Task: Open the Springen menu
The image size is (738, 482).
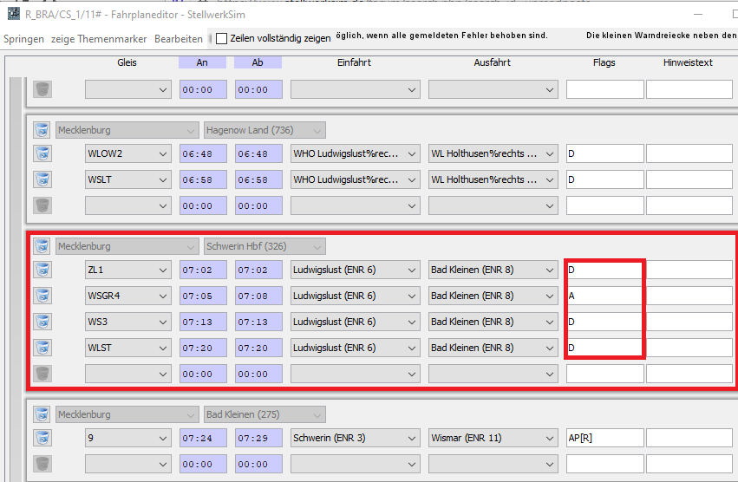Action: 23,39
